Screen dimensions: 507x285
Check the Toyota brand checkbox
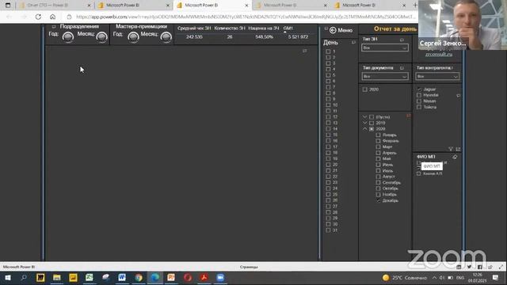(419, 108)
